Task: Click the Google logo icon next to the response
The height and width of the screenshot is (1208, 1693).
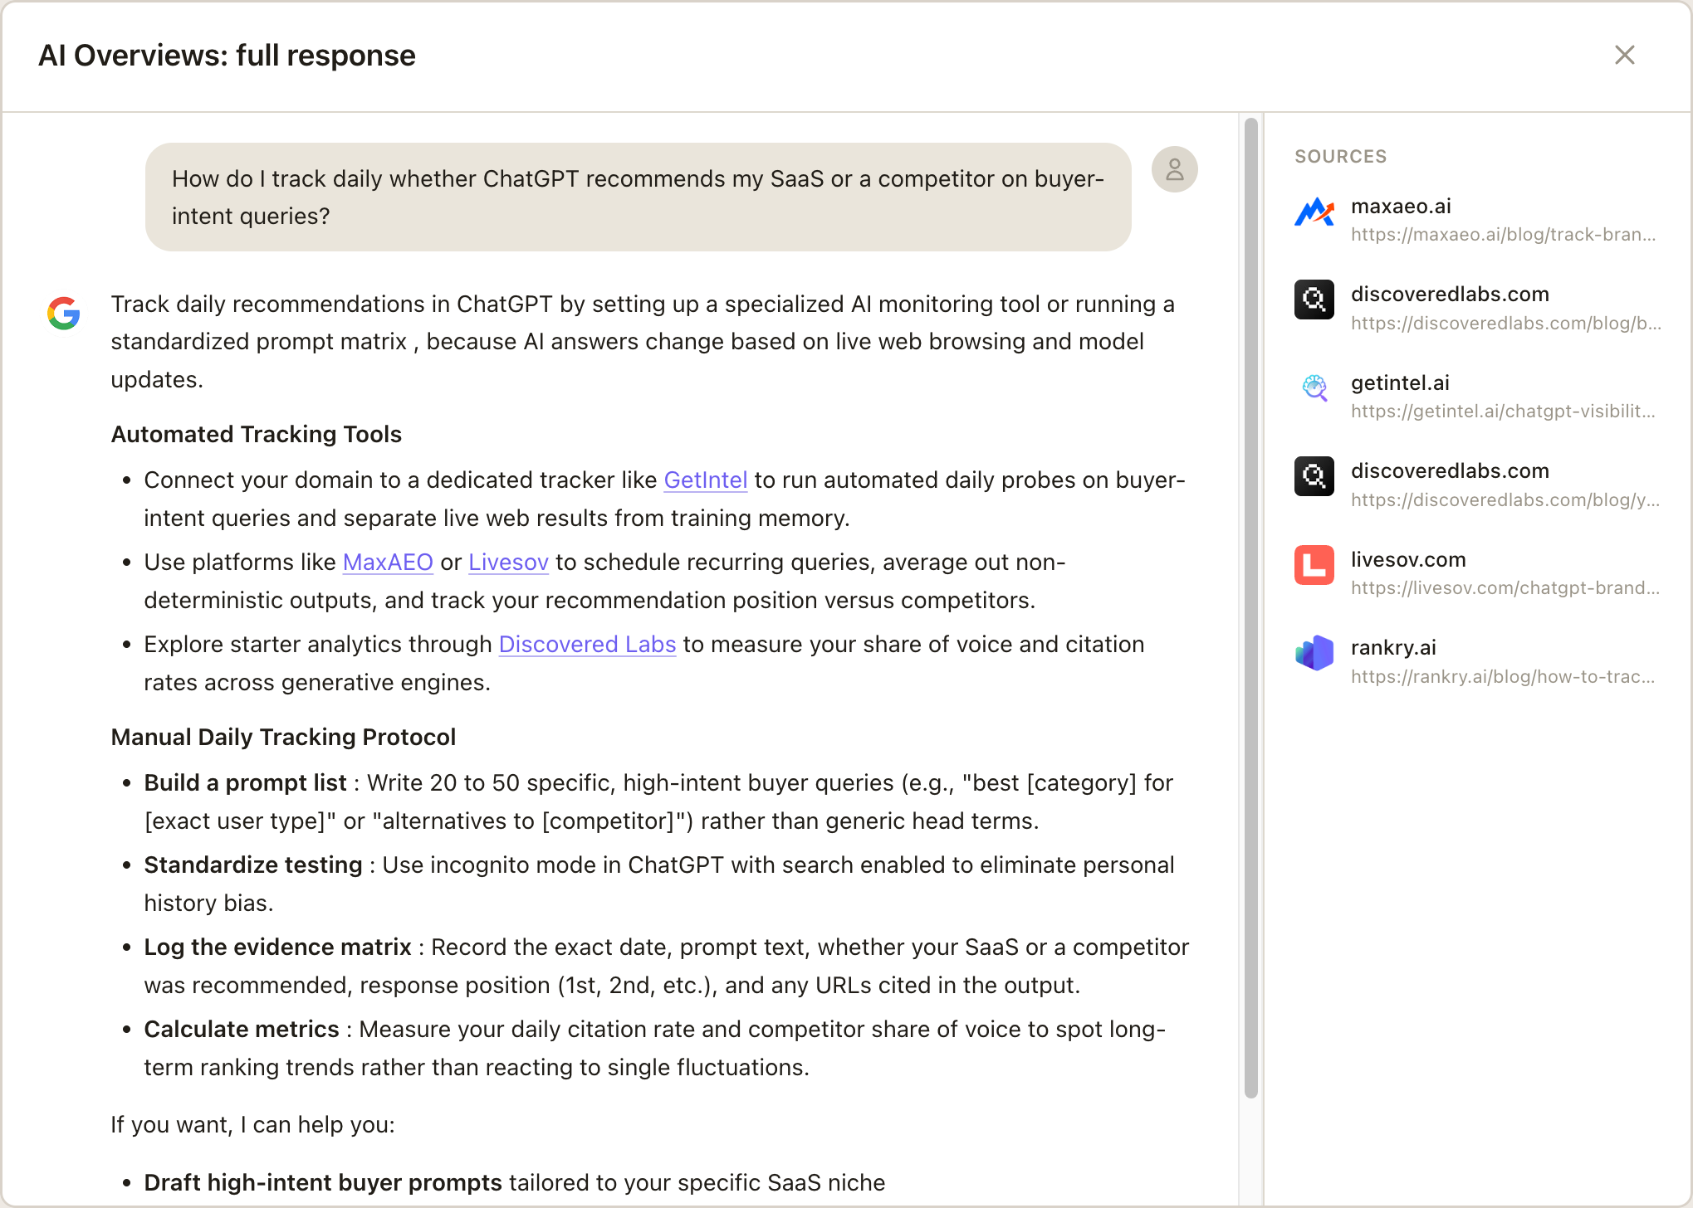Action: (x=64, y=313)
